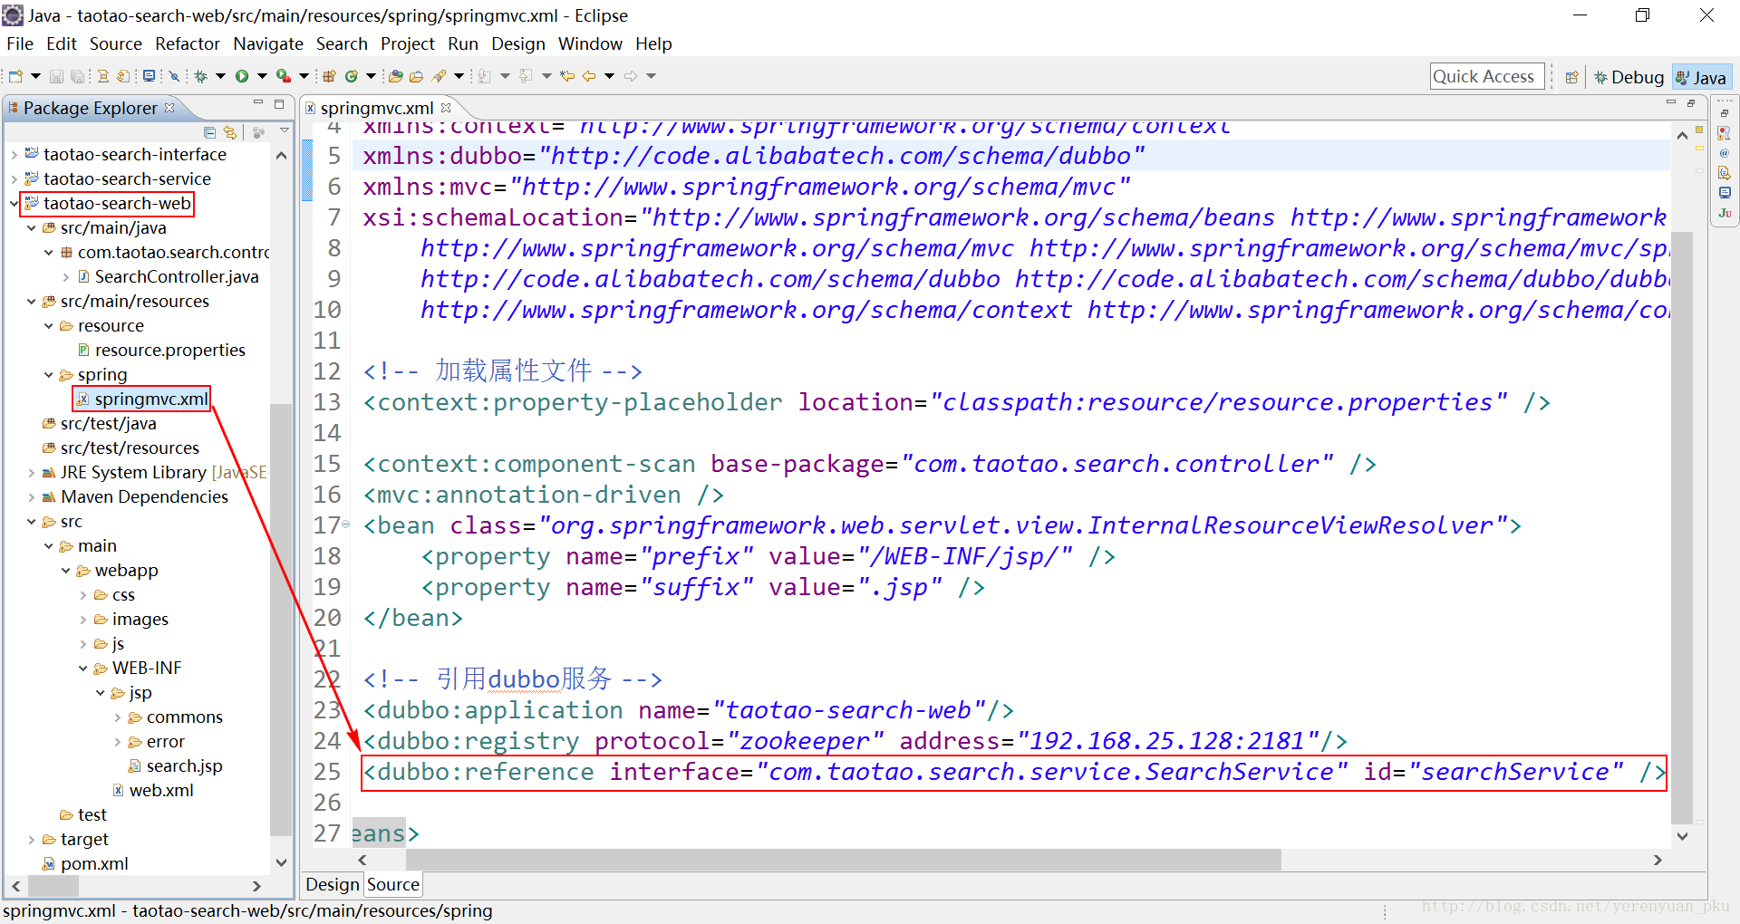Image resolution: width=1740 pixels, height=924 pixels.
Task: Open the New wizard dropdown arrow
Action: (35, 77)
